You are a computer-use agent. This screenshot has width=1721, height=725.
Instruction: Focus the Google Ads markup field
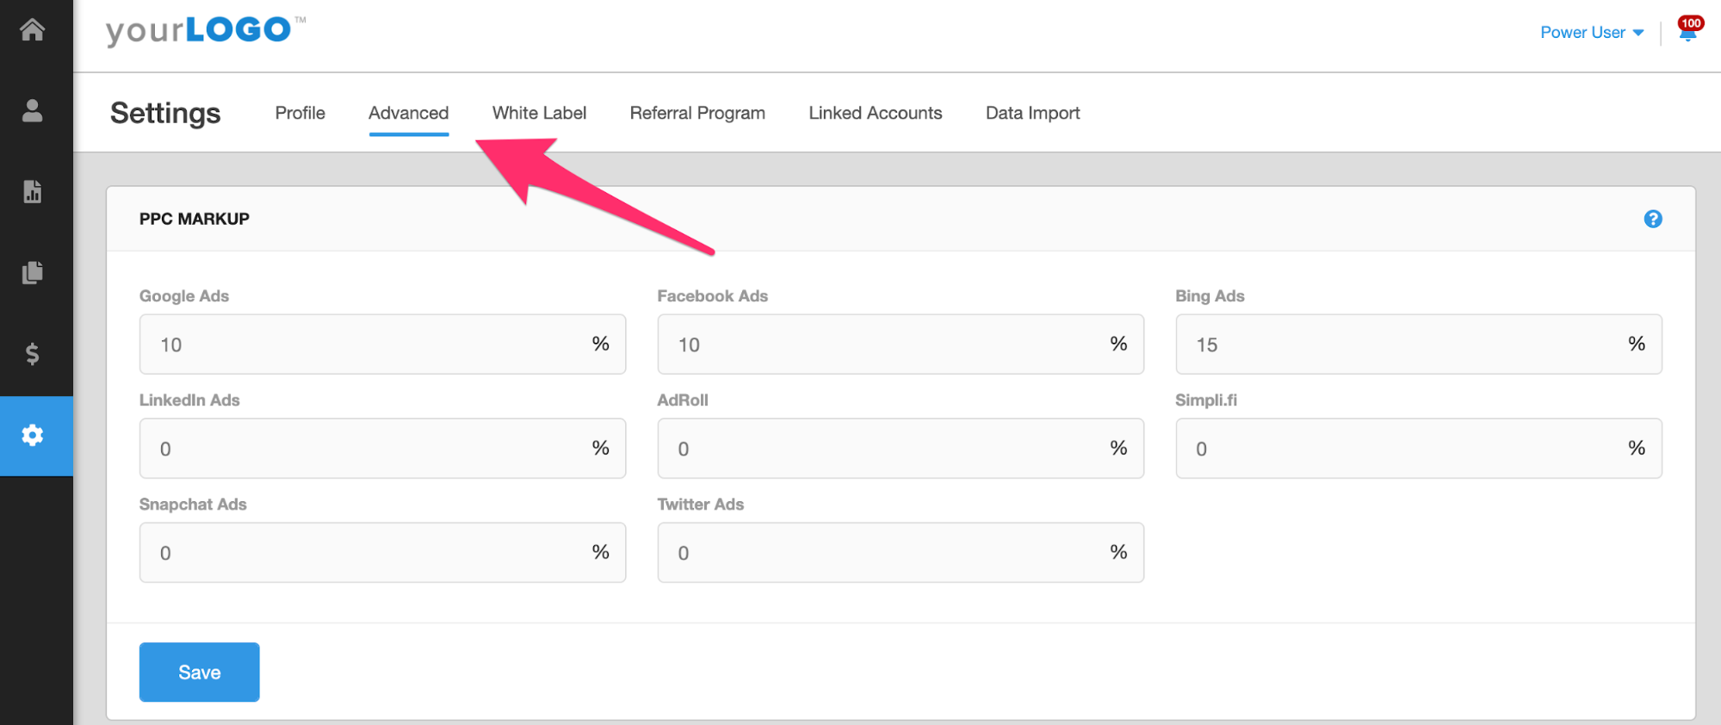[x=382, y=344]
